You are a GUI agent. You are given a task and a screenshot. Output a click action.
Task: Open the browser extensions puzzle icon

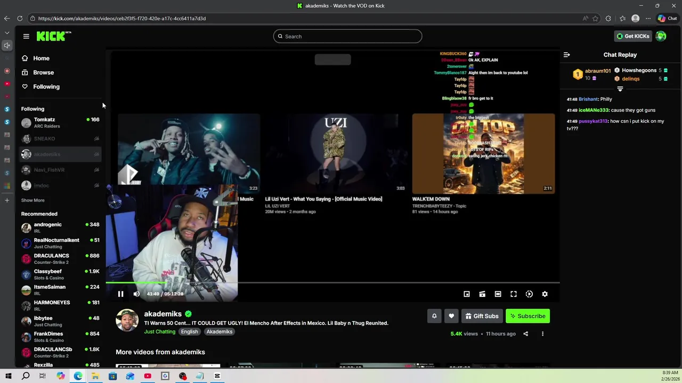tap(608, 18)
